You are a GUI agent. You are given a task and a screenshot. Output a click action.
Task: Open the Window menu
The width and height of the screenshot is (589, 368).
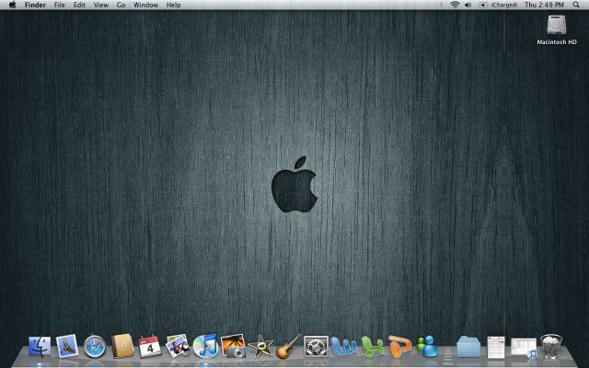click(x=145, y=5)
